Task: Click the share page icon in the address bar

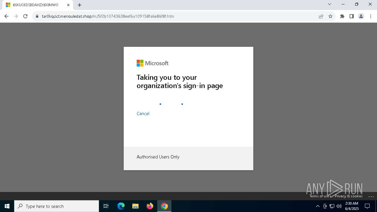Action: tap(321, 16)
